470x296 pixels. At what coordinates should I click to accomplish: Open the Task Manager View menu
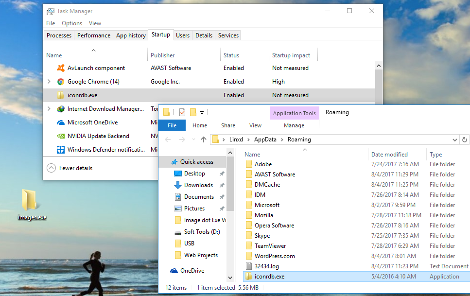(x=95, y=23)
